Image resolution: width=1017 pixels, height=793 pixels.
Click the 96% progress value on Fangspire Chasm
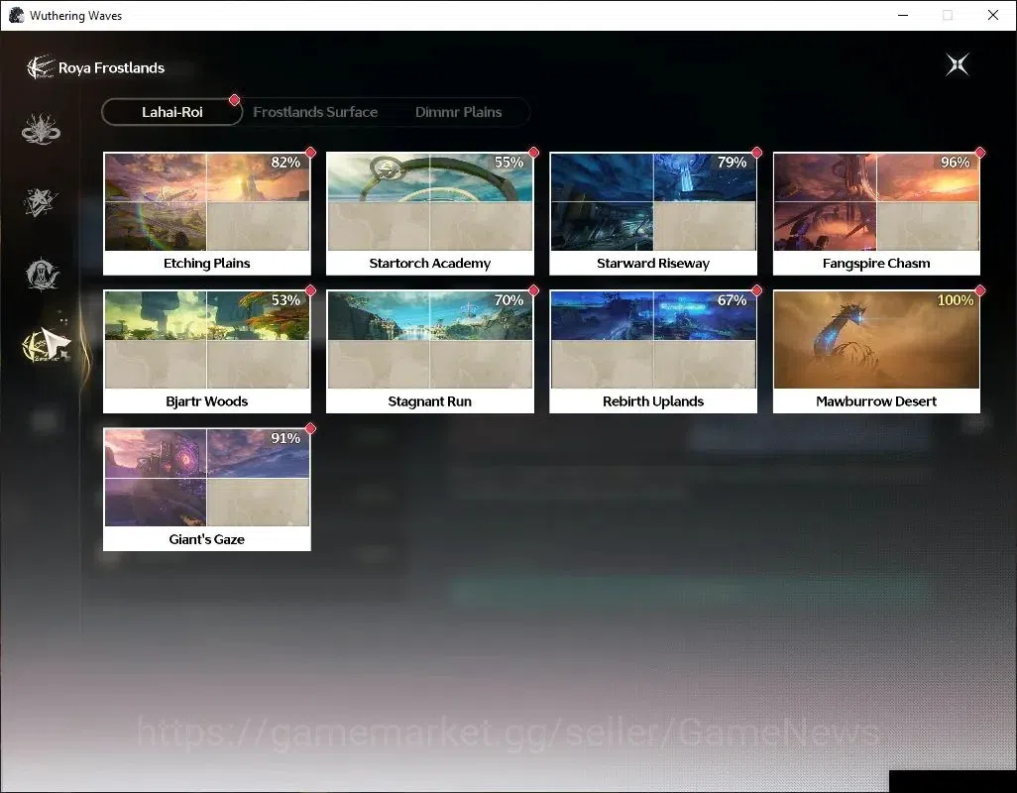(955, 163)
